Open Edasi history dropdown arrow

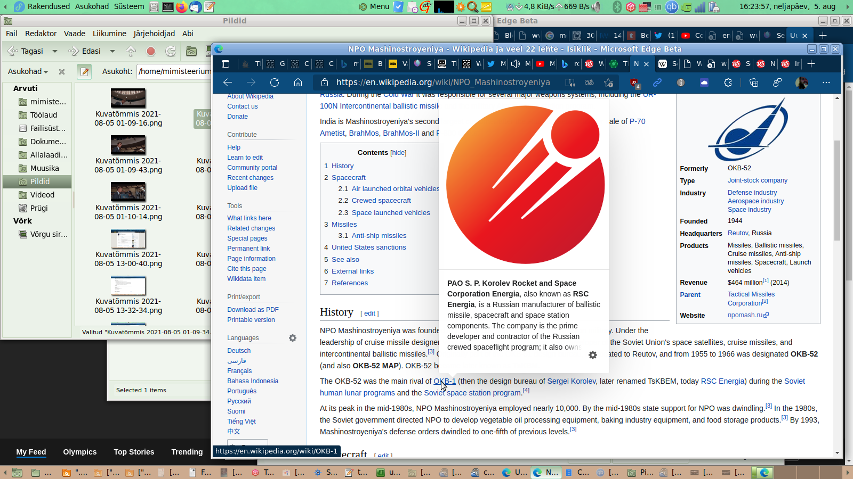click(x=112, y=51)
